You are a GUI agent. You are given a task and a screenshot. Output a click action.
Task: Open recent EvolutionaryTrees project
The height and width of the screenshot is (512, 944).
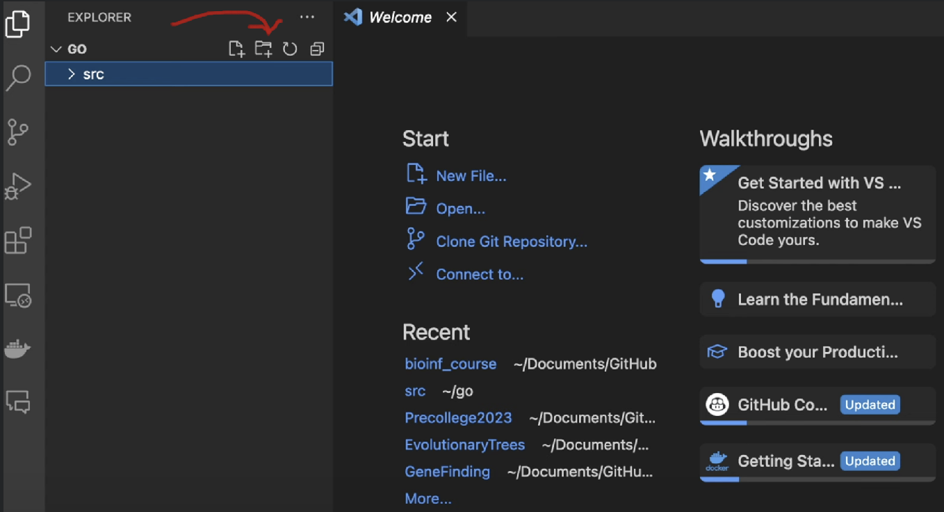click(464, 445)
